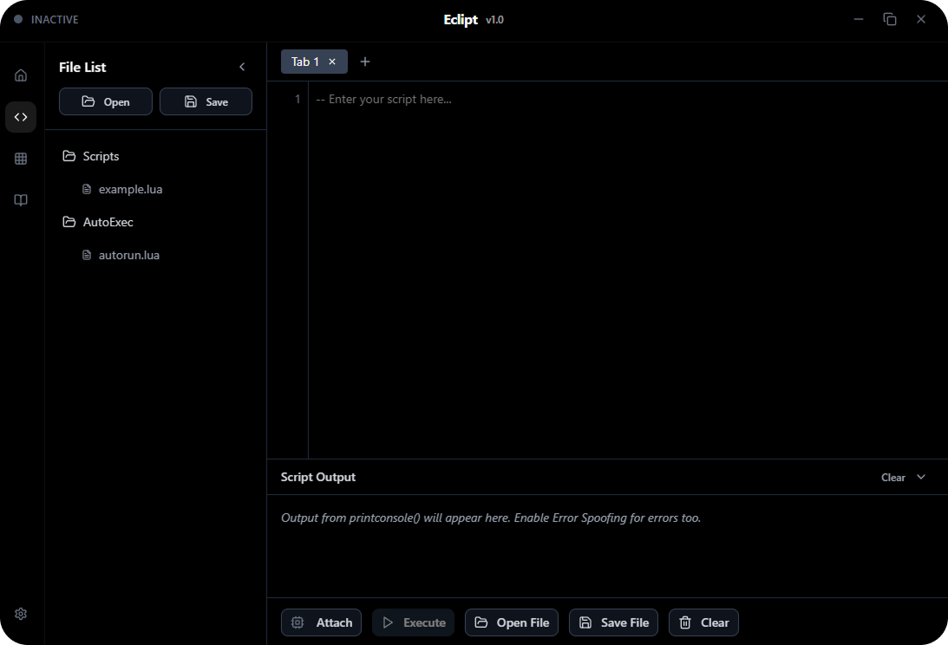
Task: Click the v1.0 version label
Action: [x=494, y=20]
